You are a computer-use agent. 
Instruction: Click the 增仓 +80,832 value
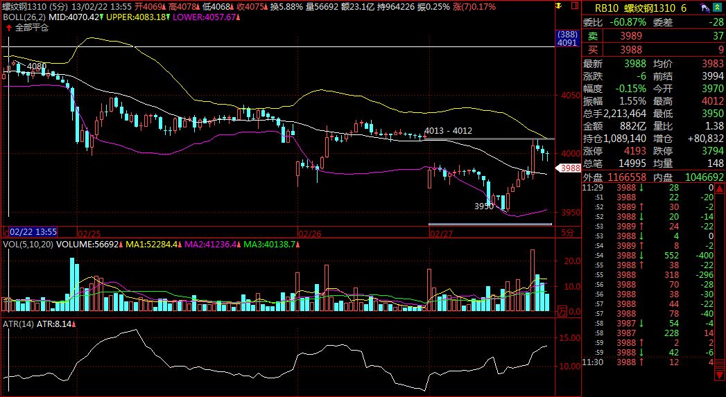coord(706,139)
